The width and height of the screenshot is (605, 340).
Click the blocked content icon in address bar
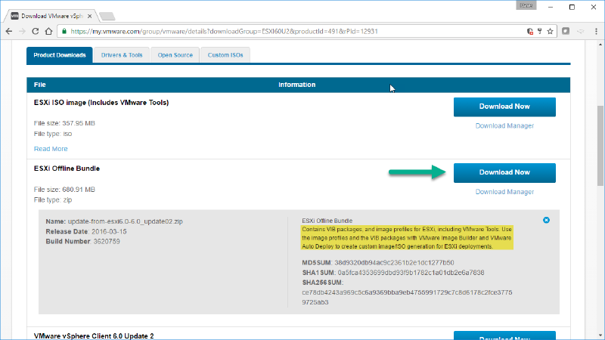530,32
